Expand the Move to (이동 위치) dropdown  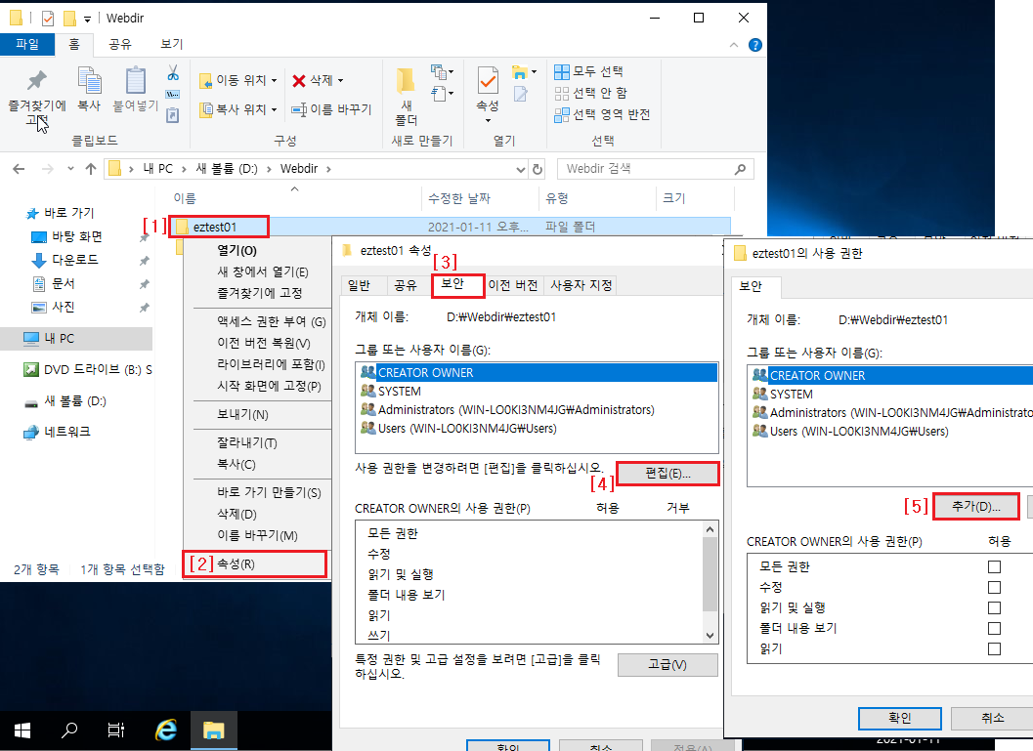coord(274,80)
